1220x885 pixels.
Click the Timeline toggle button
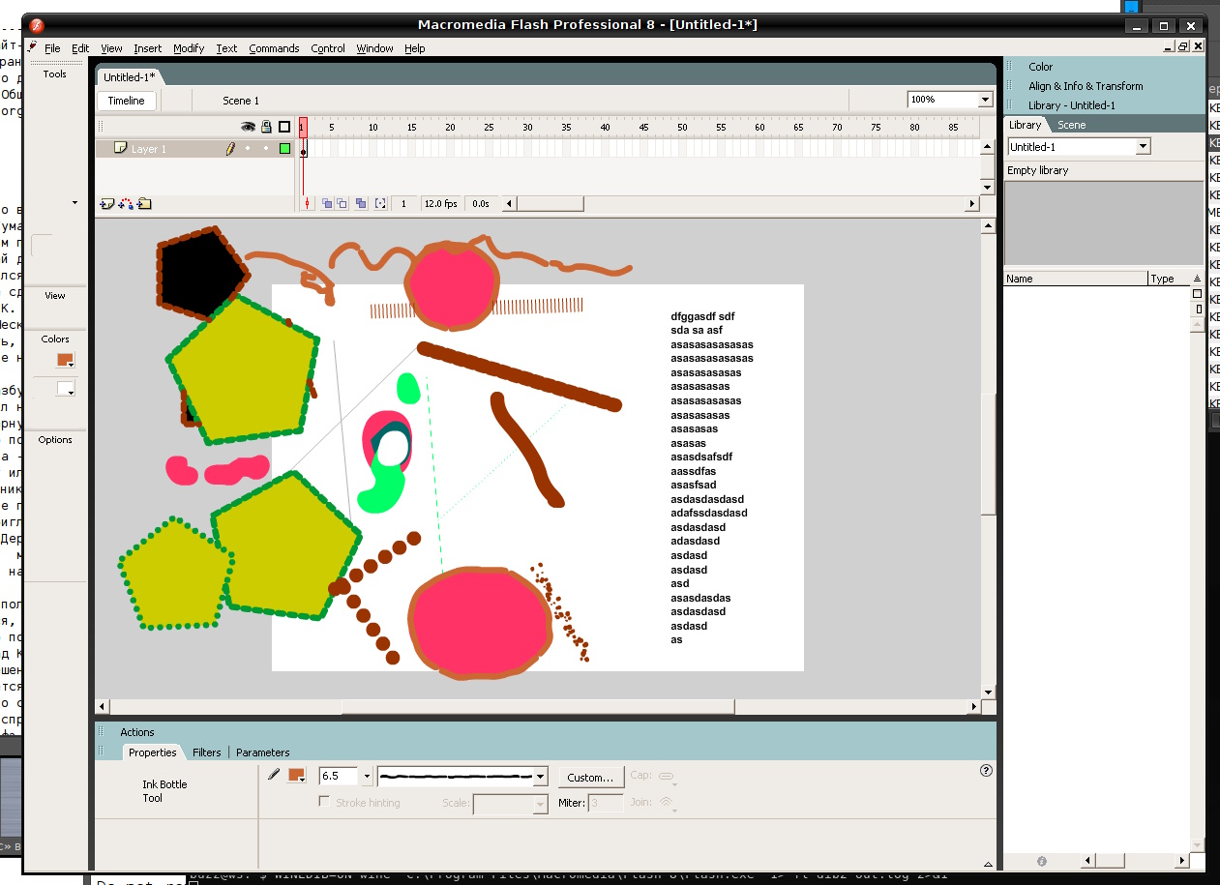click(126, 101)
